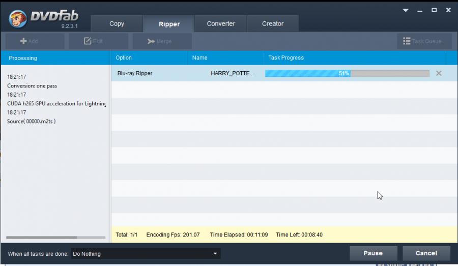
Task: Click the DVDFab version number 9.2.3.1
Action: pyautogui.click(x=70, y=26)
